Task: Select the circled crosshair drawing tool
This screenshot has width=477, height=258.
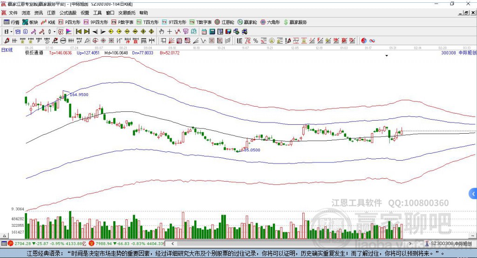Action: click(x=95, y=41)
